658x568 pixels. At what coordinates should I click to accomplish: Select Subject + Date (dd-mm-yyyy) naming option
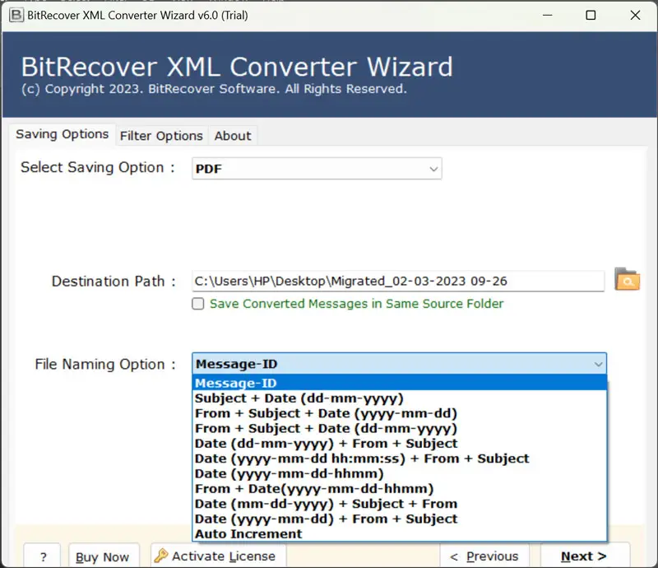(x=299, y=398)
